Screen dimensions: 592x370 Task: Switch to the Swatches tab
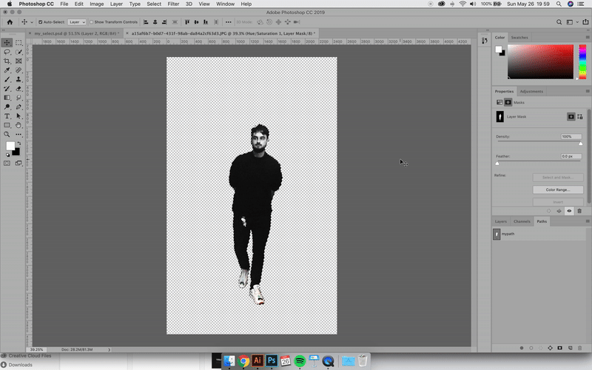pos(519,38)
